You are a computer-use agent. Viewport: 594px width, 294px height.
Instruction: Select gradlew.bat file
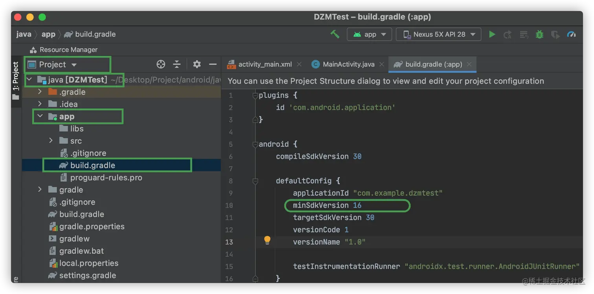pos(76,250)
